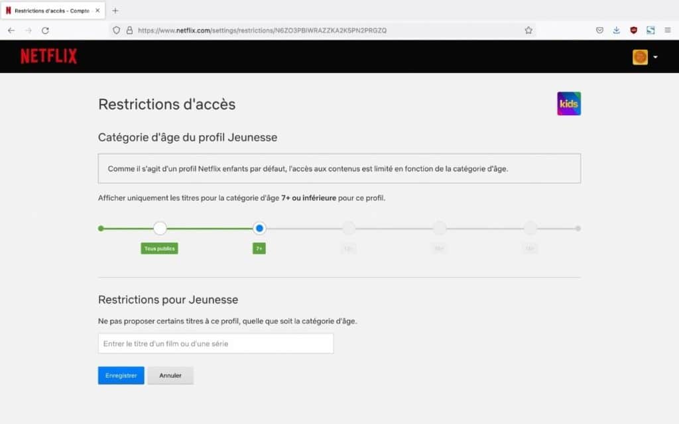Viewport: 679px width, 424px height.
Task: Reload the page with the refresh icon
Action: point(45,30)
